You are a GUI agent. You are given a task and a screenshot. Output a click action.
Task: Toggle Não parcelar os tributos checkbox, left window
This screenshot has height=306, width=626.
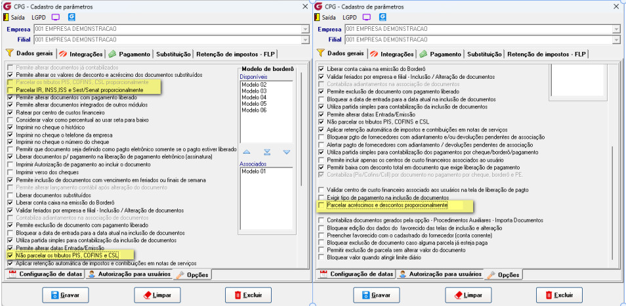coord(10,255)
